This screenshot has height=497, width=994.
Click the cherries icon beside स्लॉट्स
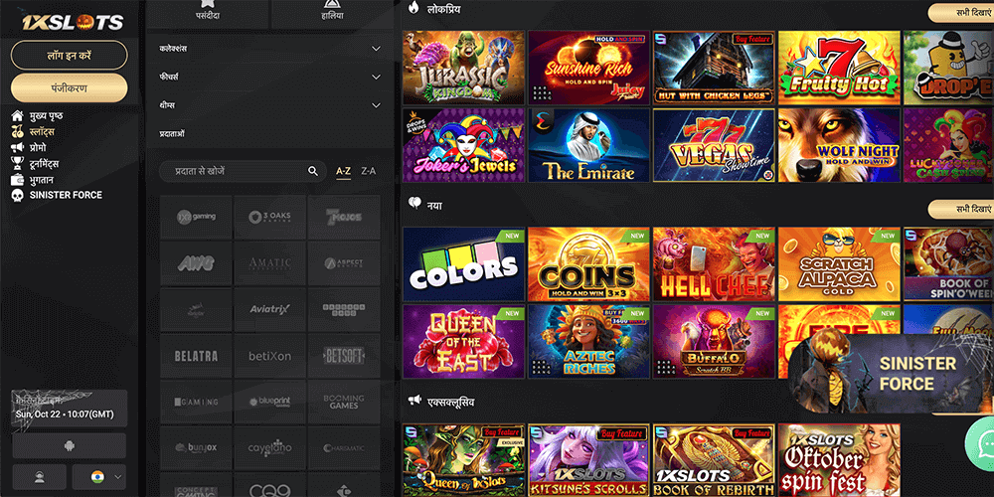(x=18, y=132)
